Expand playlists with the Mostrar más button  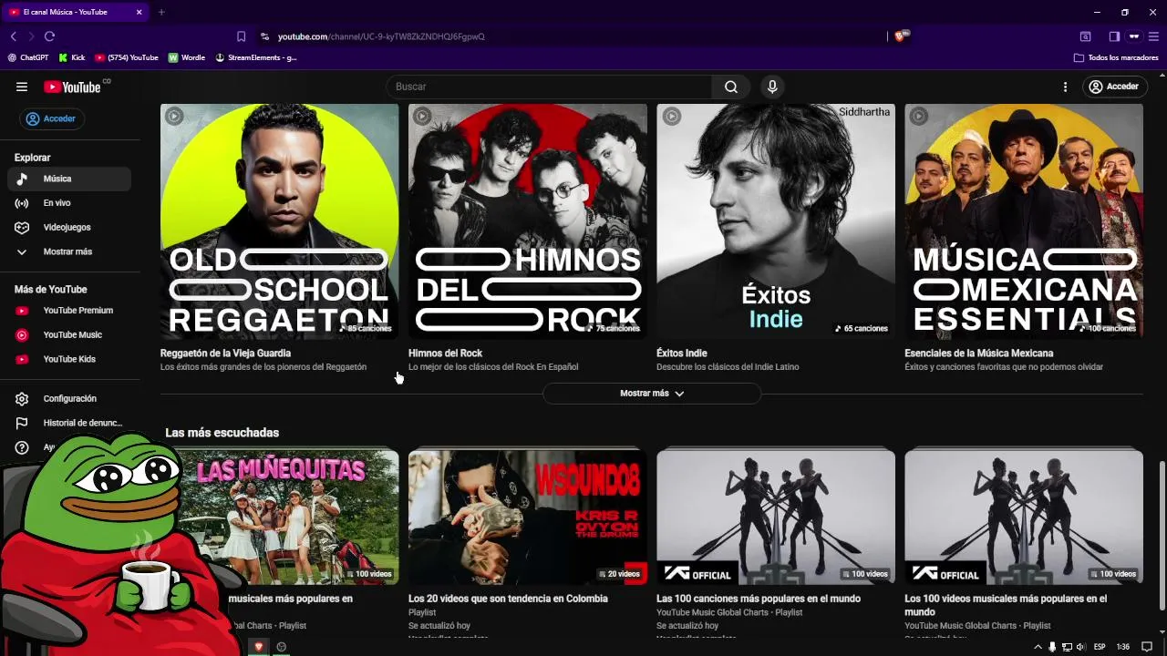[x=651, y=394]
